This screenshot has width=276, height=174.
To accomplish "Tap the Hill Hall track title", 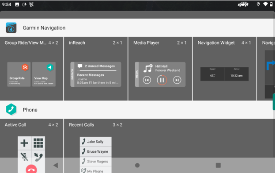I will click(x=161, y=66).
